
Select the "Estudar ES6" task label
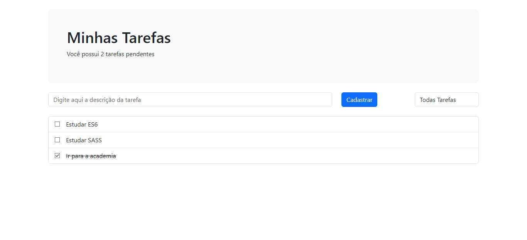click(81, 124)
